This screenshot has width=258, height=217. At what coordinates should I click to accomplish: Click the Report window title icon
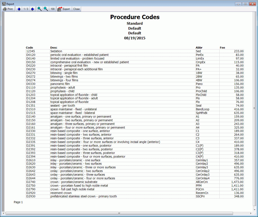4,4
